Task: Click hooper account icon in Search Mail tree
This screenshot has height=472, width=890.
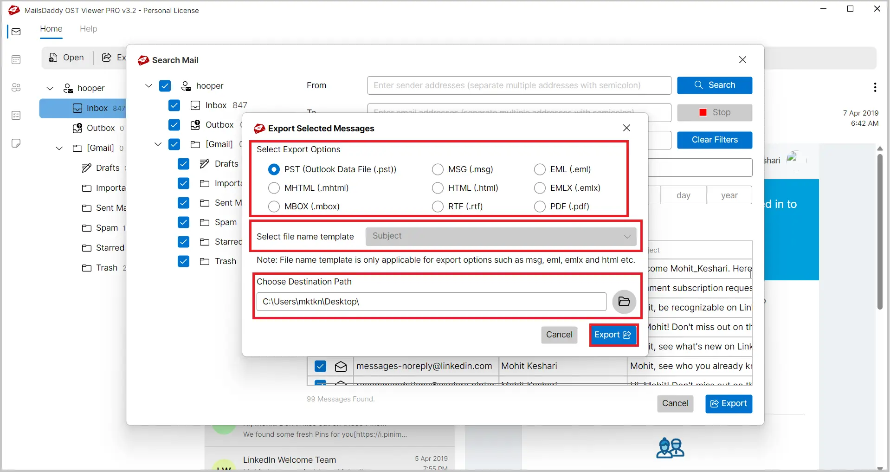Action: click(x=186, y=86)
